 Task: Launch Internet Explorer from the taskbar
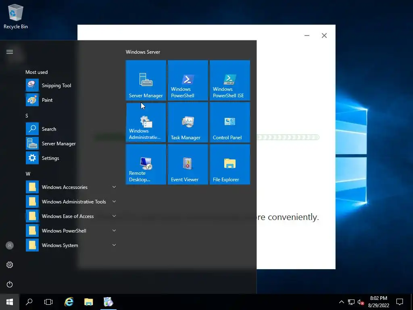(x=69, y=302)
